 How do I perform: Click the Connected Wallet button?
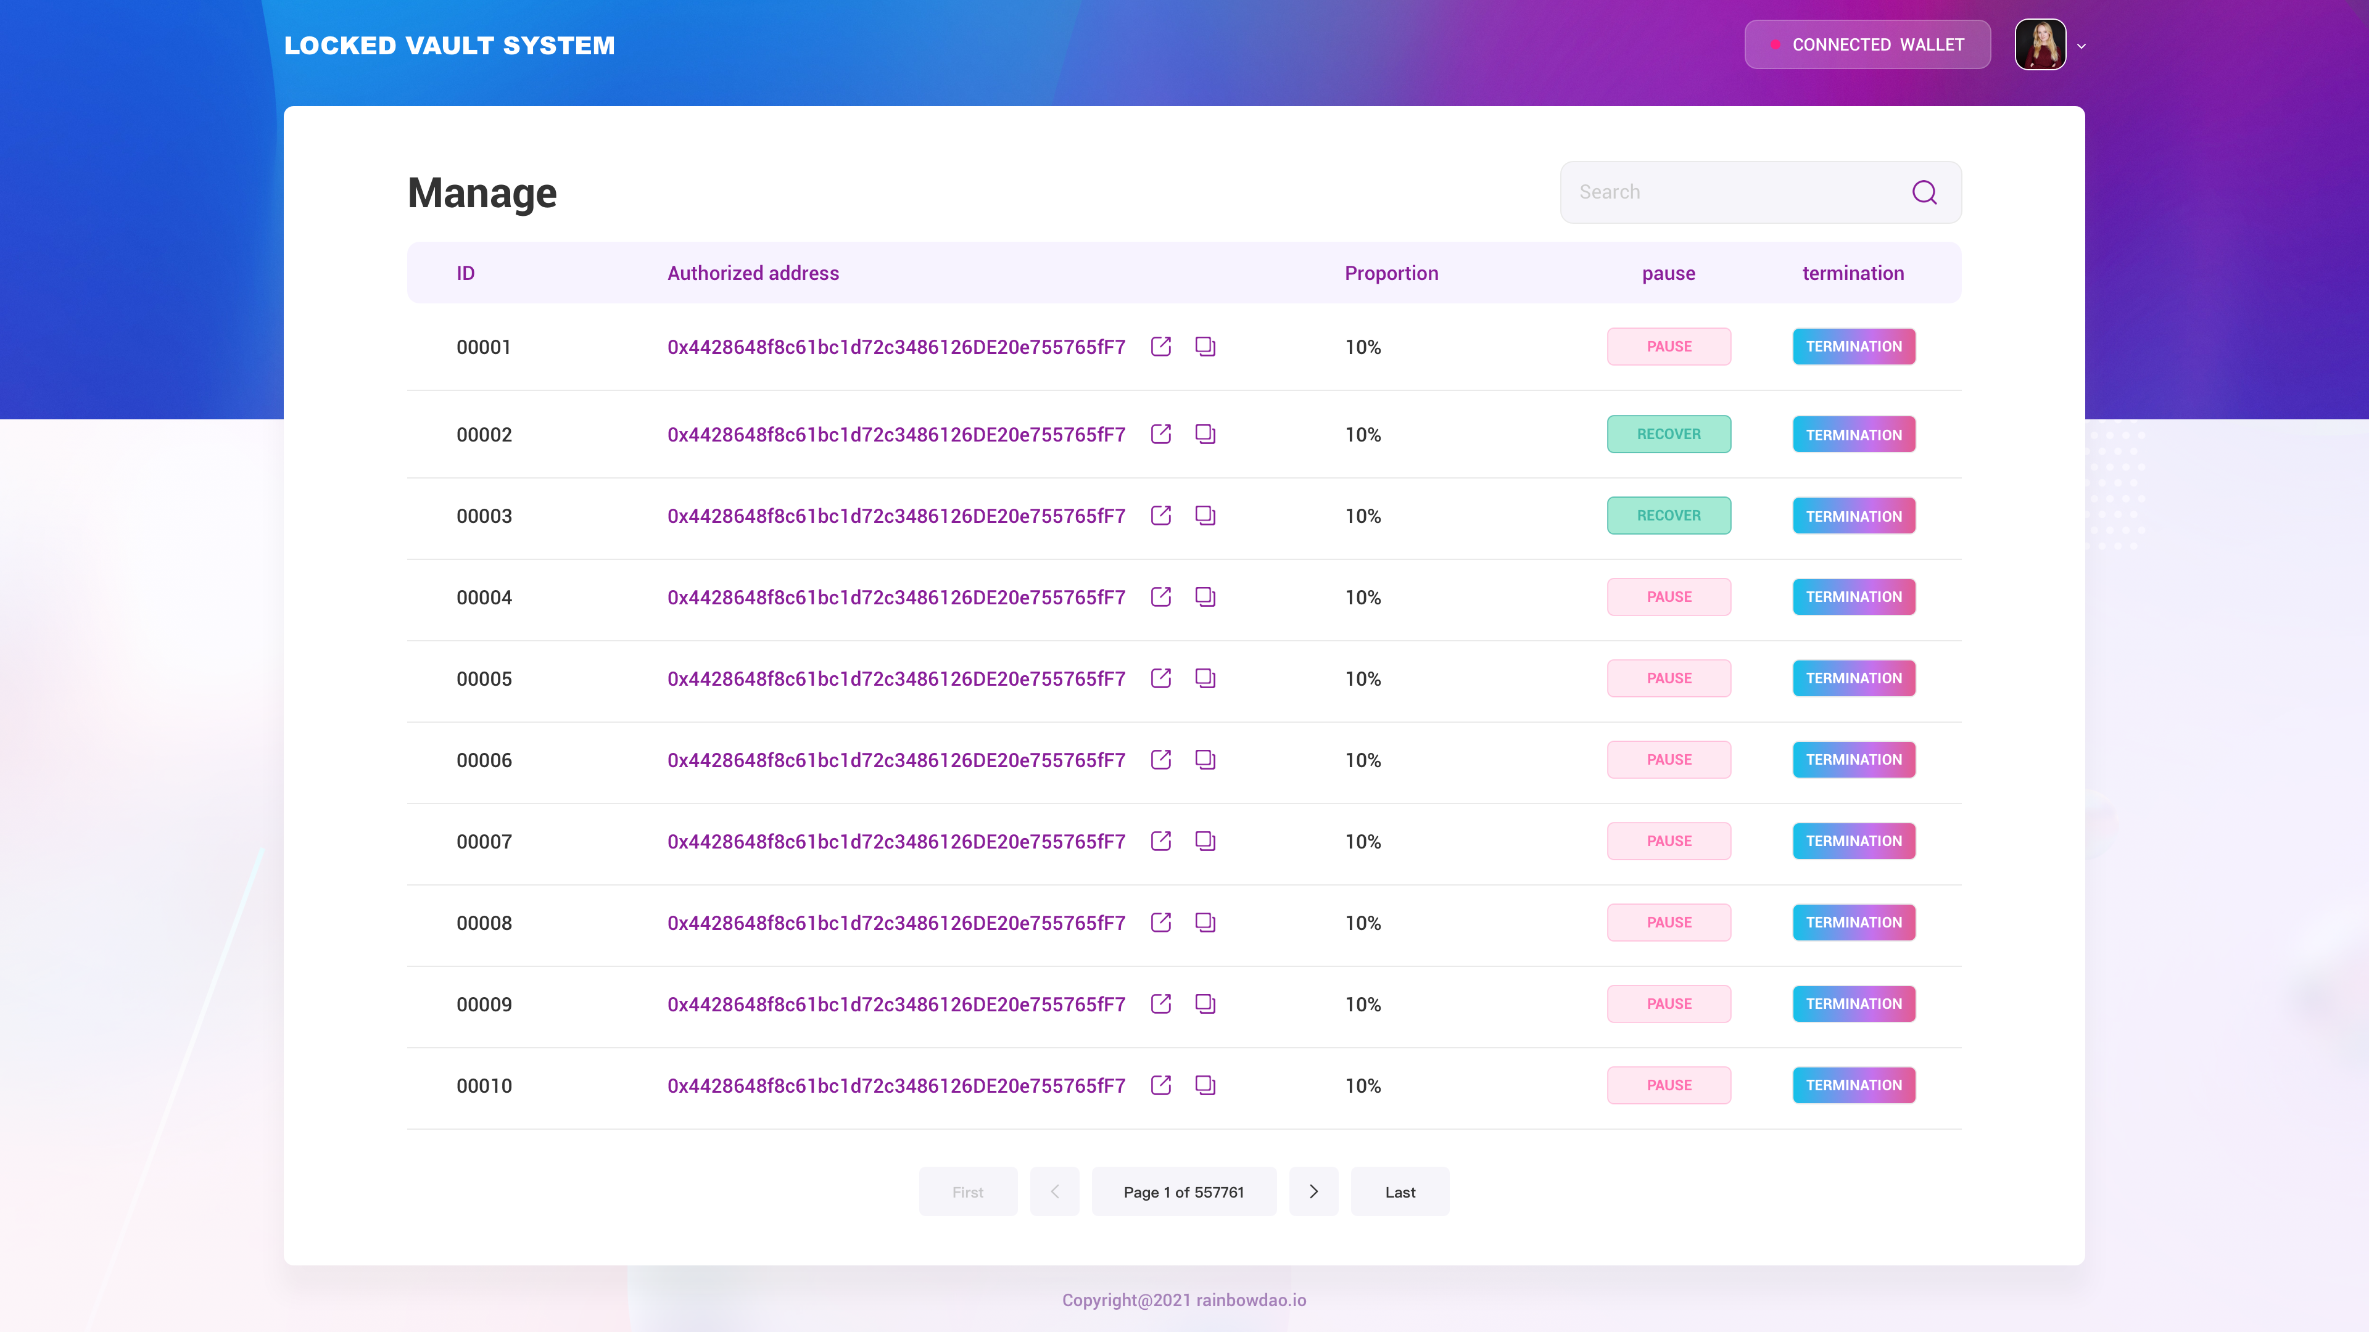point(1867,44)
